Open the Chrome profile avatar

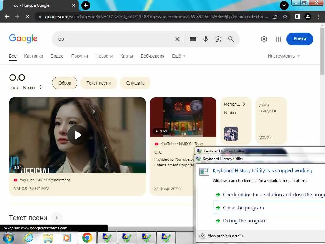(x=308, y=17)
